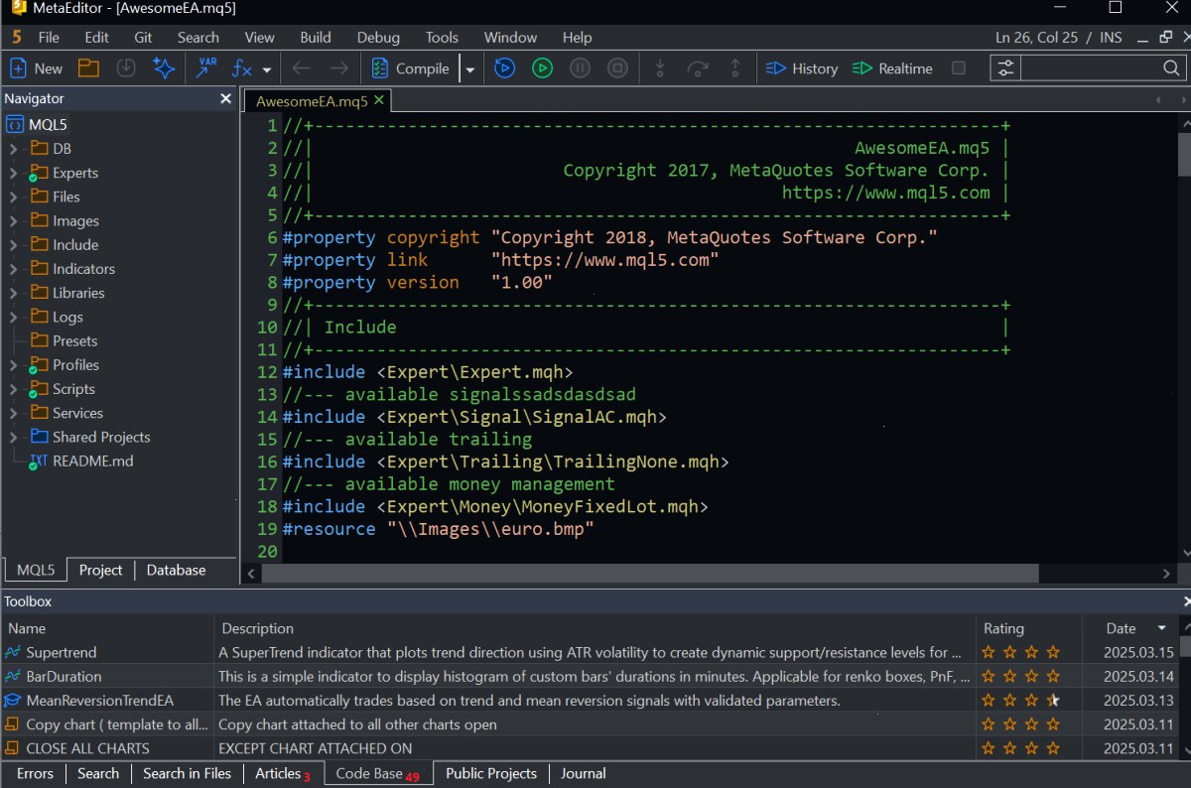Click the search settings sliders icon
This screenshot has height=788, width=1191.
pos(1005,68)
